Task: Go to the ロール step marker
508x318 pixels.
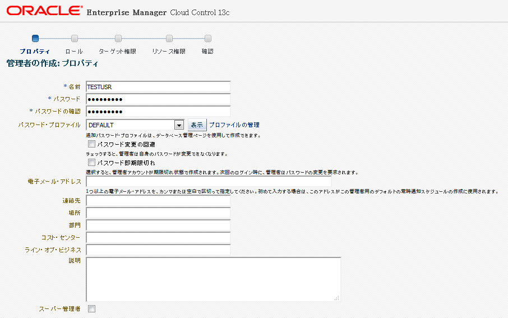Action: [75, 38]
